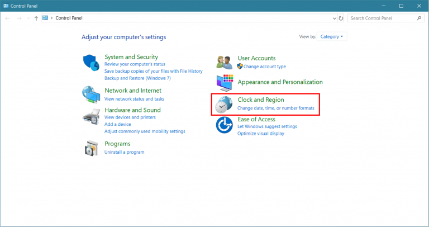Click the User Accounts people icon

tap(225, 62)
